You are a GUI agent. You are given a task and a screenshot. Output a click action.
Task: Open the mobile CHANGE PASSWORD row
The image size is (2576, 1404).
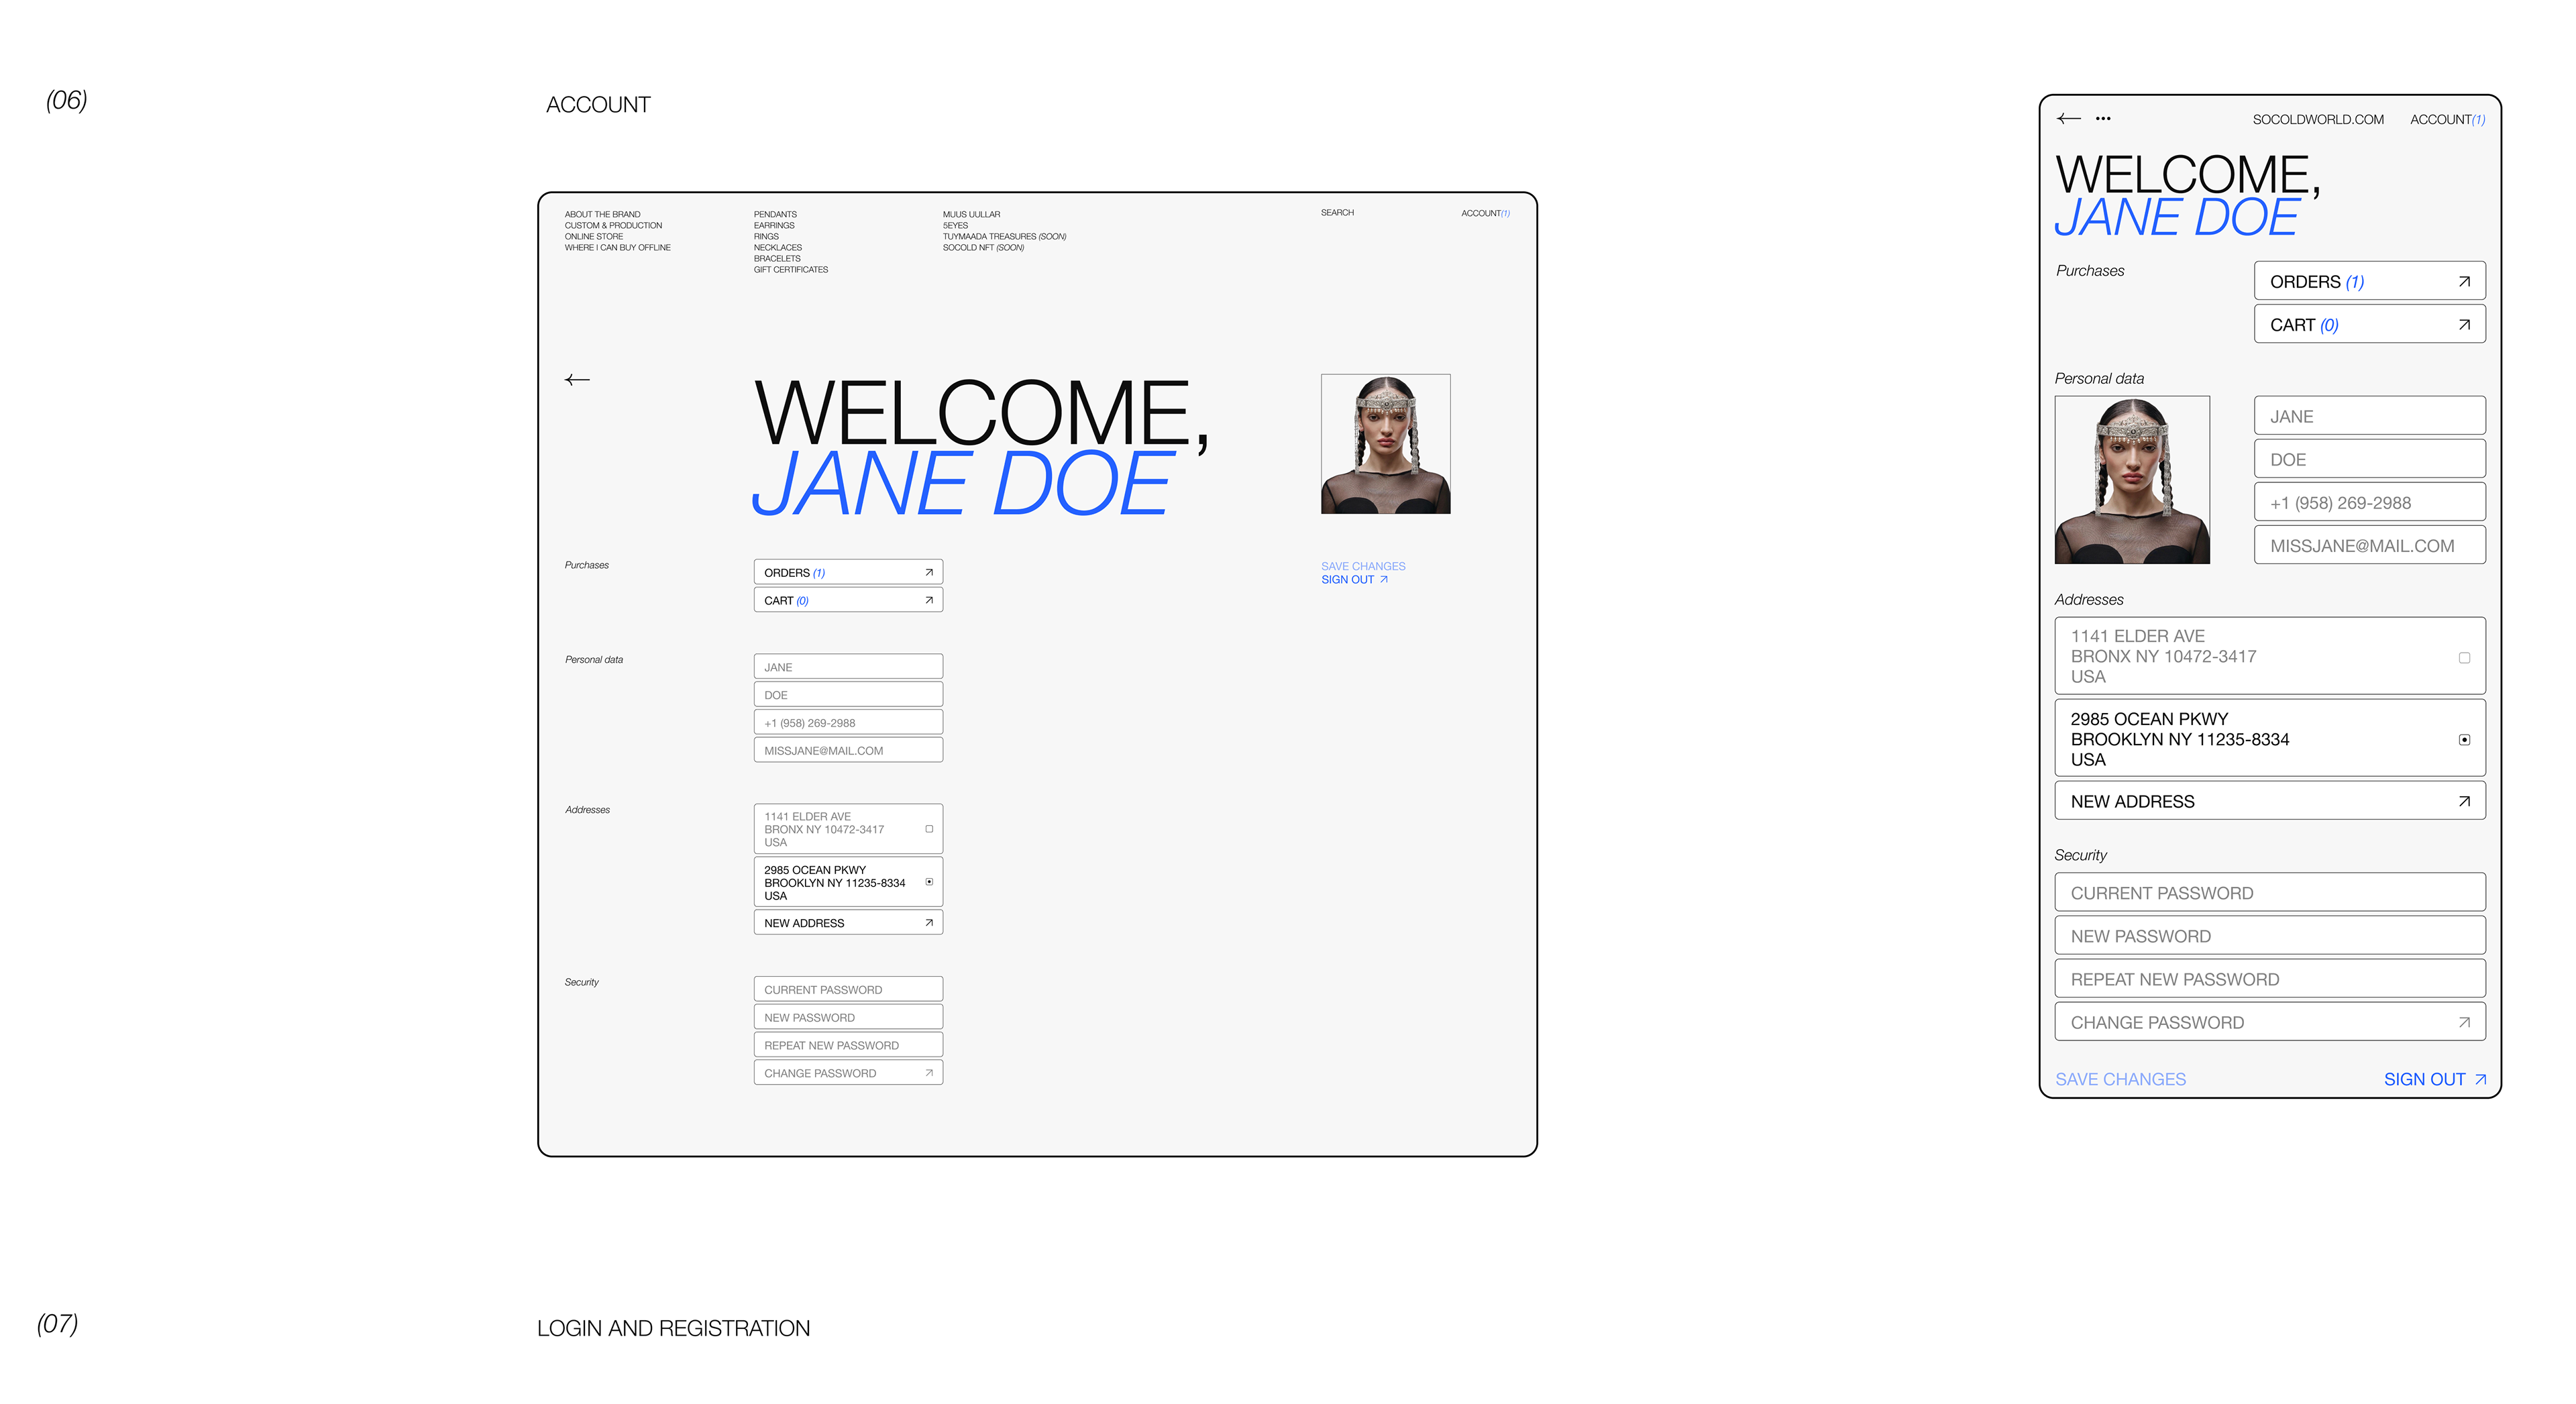[x=2269, y=1022]
